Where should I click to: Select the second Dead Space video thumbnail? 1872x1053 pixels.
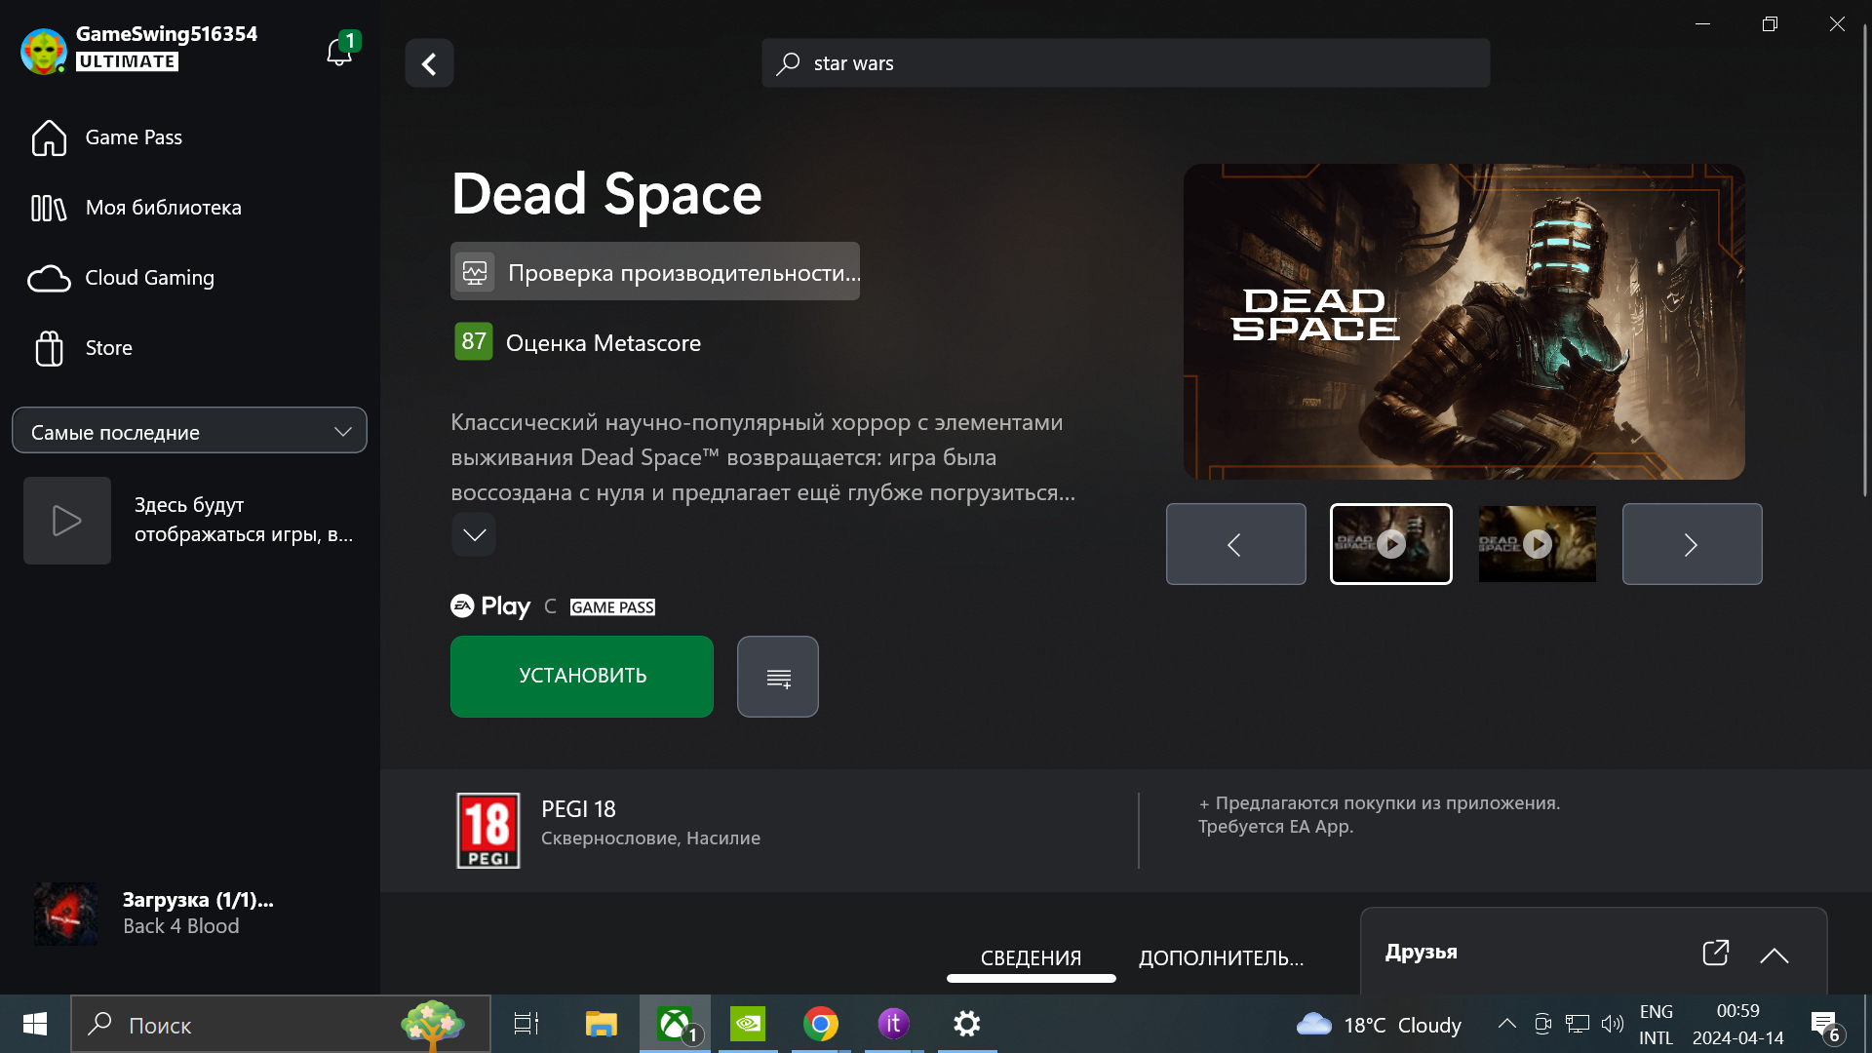[1537, 544]
